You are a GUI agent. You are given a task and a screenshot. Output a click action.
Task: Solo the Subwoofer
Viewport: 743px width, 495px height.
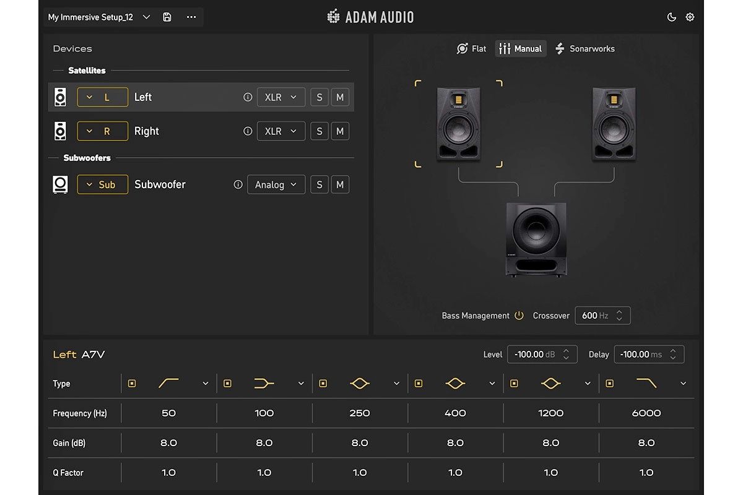point(319,184)
